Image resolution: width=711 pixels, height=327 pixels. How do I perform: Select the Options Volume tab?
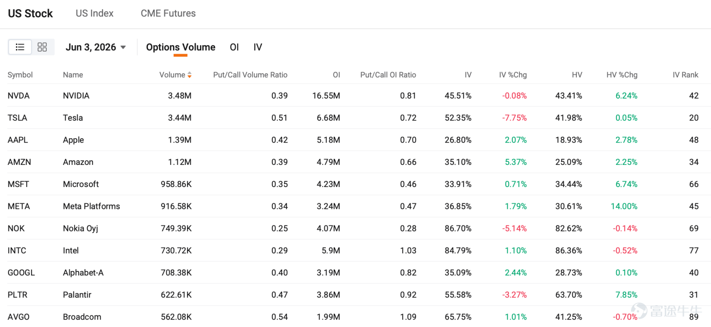(180, 47)
